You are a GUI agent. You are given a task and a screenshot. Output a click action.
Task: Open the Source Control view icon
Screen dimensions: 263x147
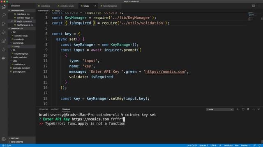[x=4, y=24]
